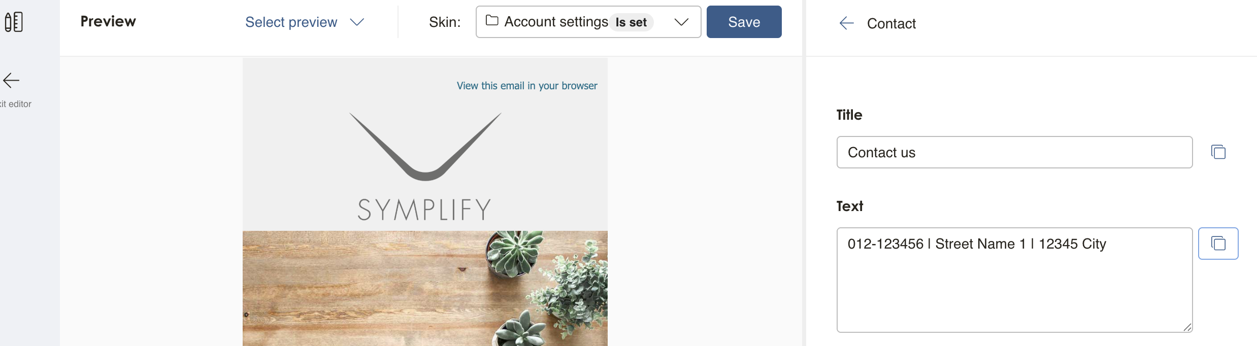Click the copy icon beside Text area
1257x346 pixels.
[x=1218, y=244]
